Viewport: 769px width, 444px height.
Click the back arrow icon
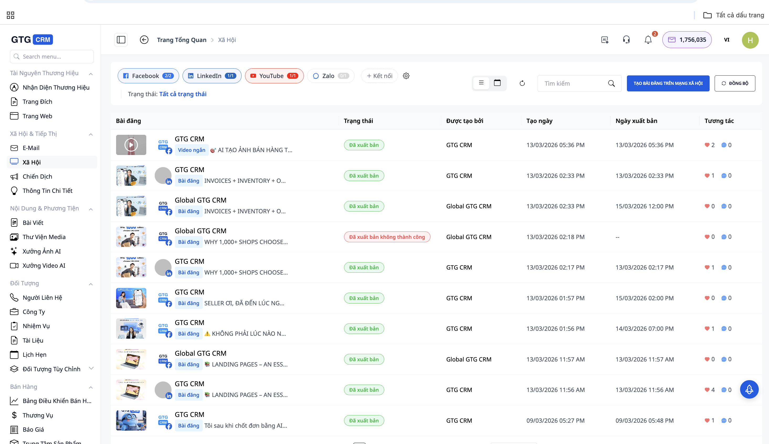(144, 40)
